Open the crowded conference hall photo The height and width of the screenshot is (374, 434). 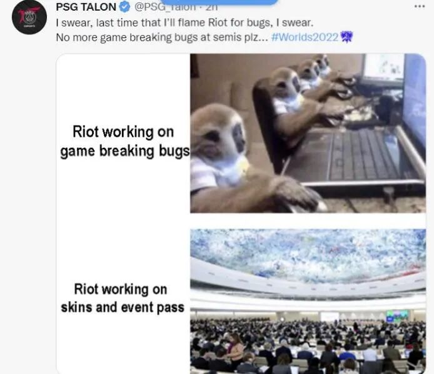tap(308, 302)
